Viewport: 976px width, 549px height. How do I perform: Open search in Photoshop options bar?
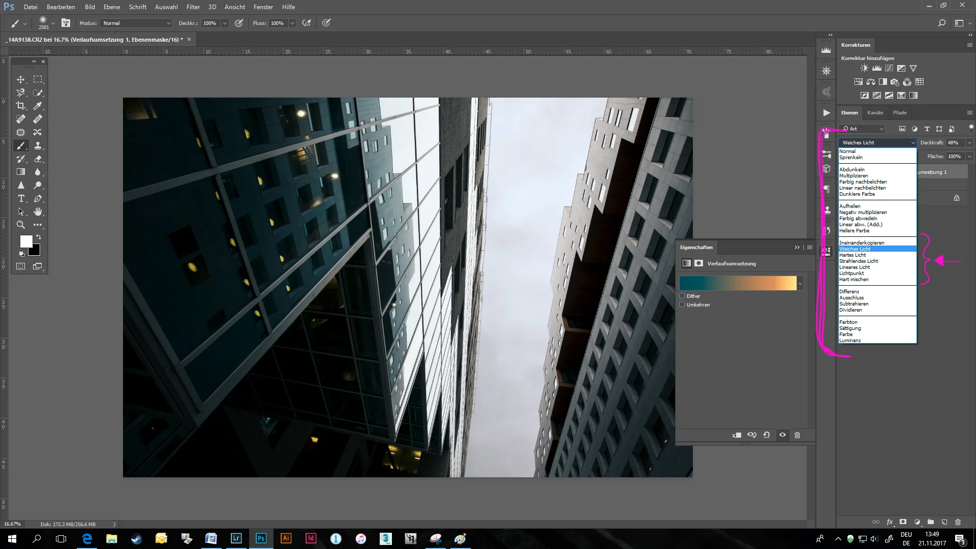942,23
